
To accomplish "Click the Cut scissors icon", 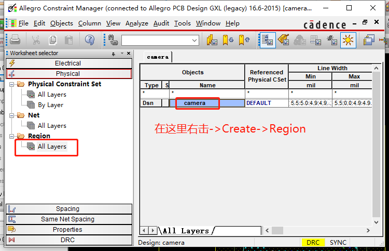I will click(36, 40).
